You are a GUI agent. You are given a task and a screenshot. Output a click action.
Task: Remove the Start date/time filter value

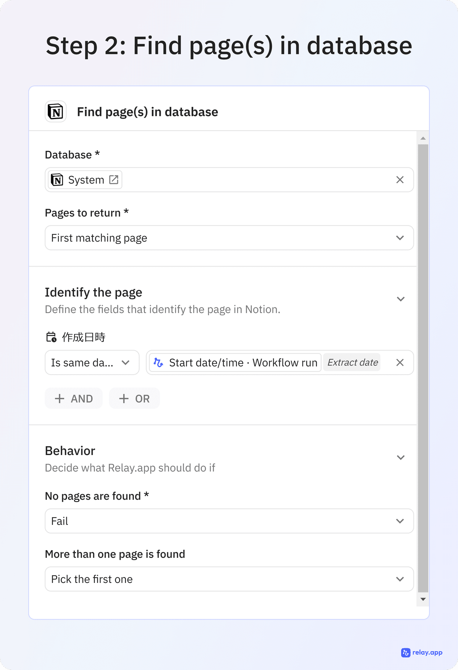(400, 362)
